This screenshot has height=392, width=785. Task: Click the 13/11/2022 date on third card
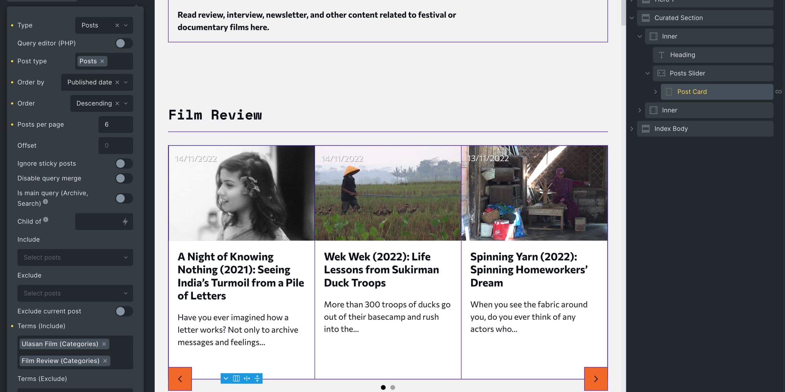[488, 158]
